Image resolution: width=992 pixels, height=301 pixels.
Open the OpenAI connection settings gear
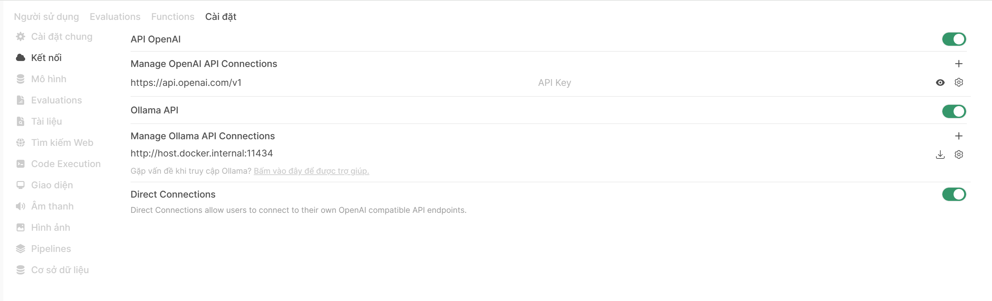959,82
